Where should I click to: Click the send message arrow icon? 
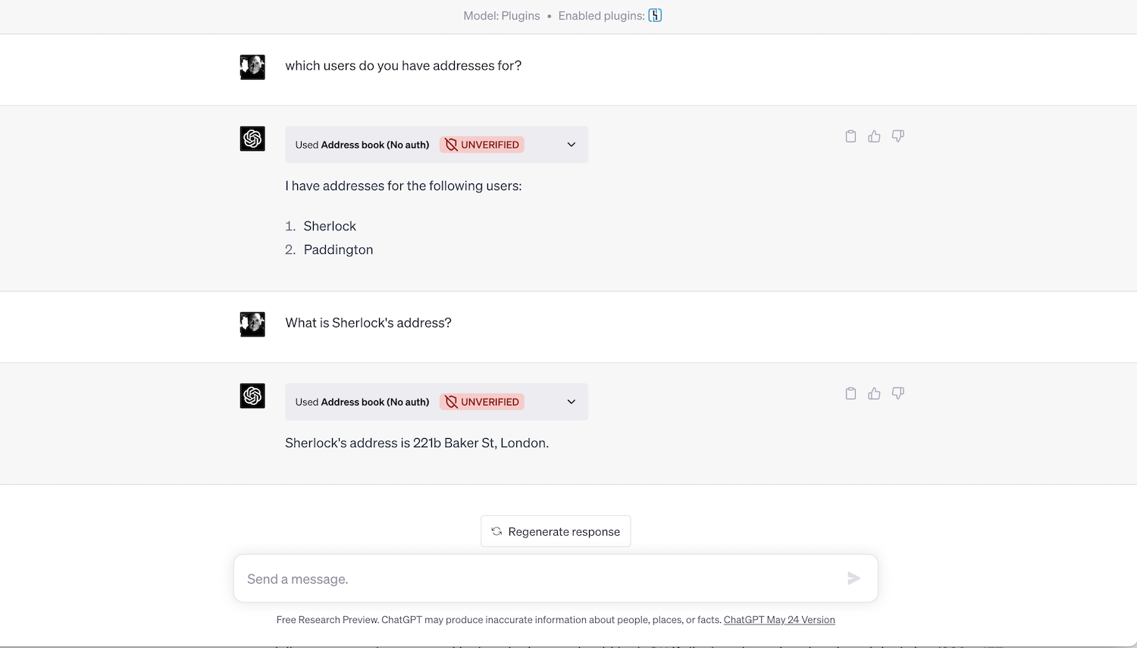(x=854, y=578)
